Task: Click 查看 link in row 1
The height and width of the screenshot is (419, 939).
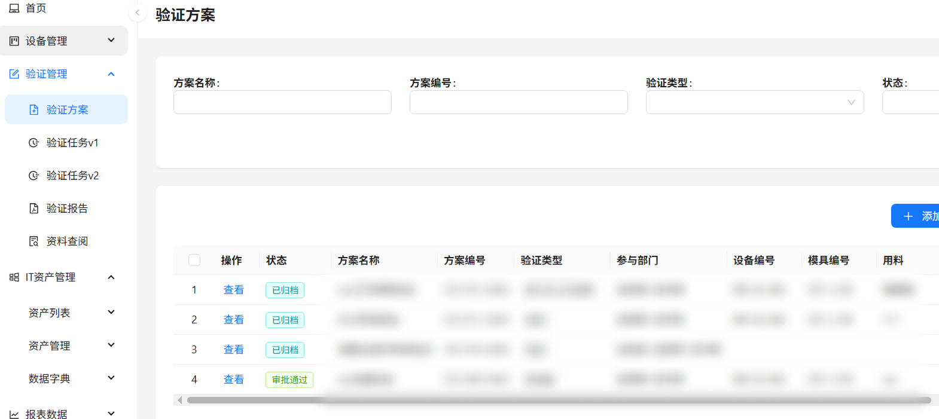Action: (x=233, y=290)
